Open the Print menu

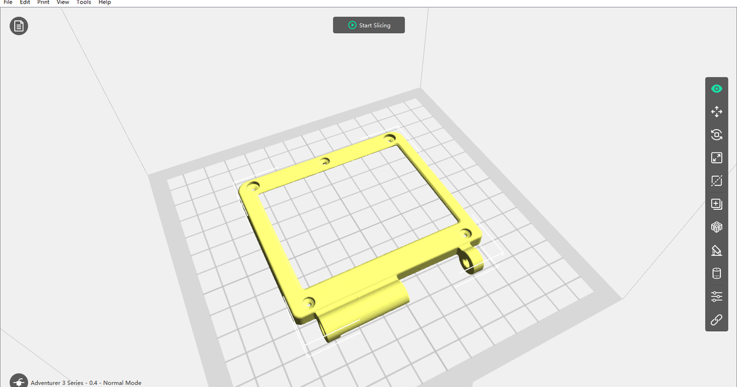(x=42, y=2)
